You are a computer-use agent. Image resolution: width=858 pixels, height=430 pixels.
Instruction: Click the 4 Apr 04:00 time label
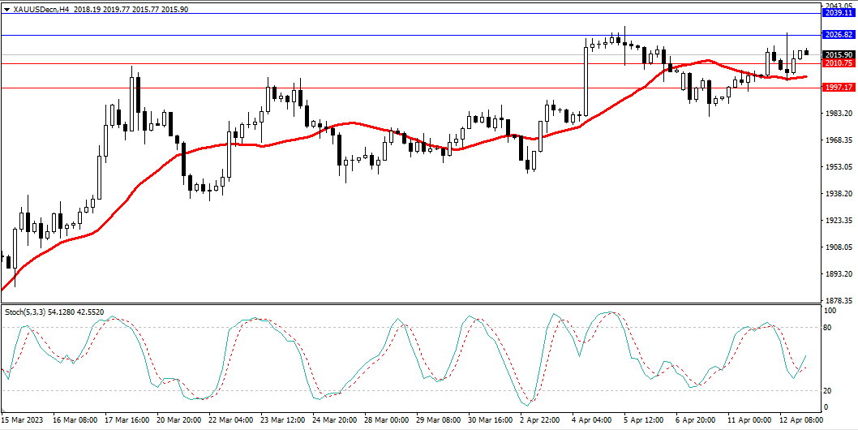pyautogui.click(x=593, y=420)
